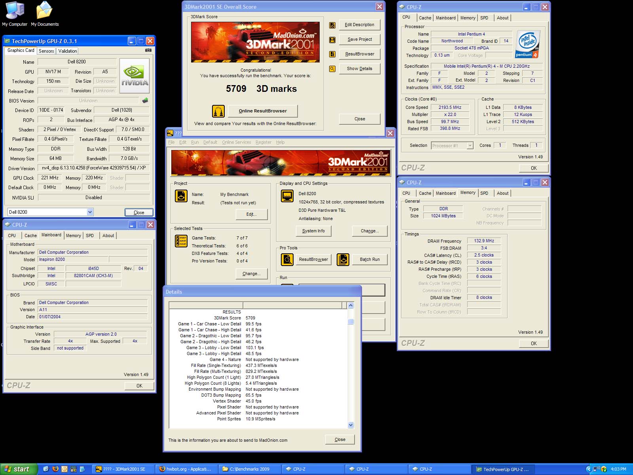Click the Show Desktop Quick Launch icon

46,469
